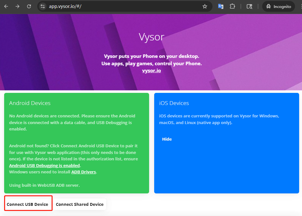Click Connect USB Device button
The height and width of the screenshot is (216, 302).
coord(27,204)
